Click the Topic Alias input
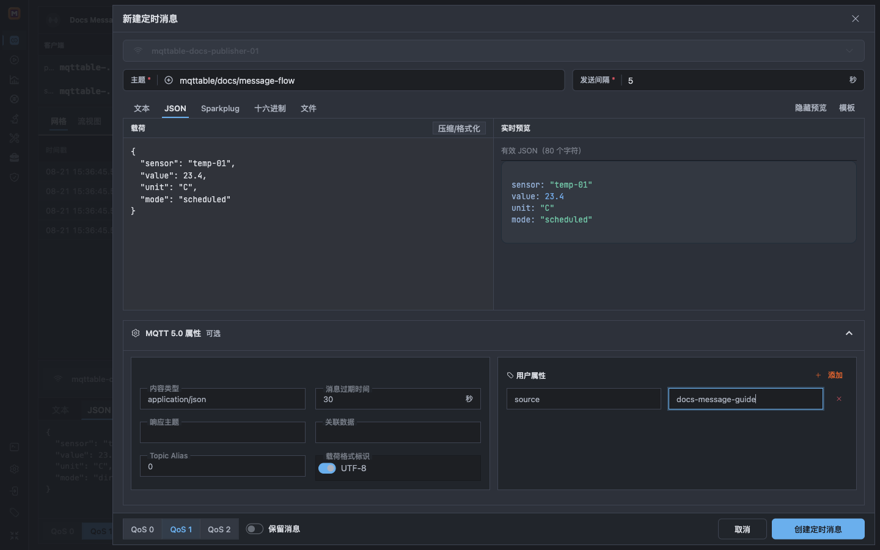Viewport: 880px width, 550px height. pyautogui.click(x=222, y=466)
